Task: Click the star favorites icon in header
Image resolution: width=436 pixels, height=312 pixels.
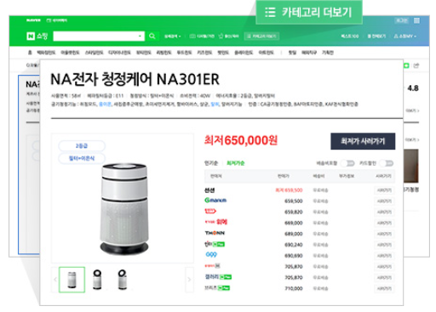Action: point(221,36)
